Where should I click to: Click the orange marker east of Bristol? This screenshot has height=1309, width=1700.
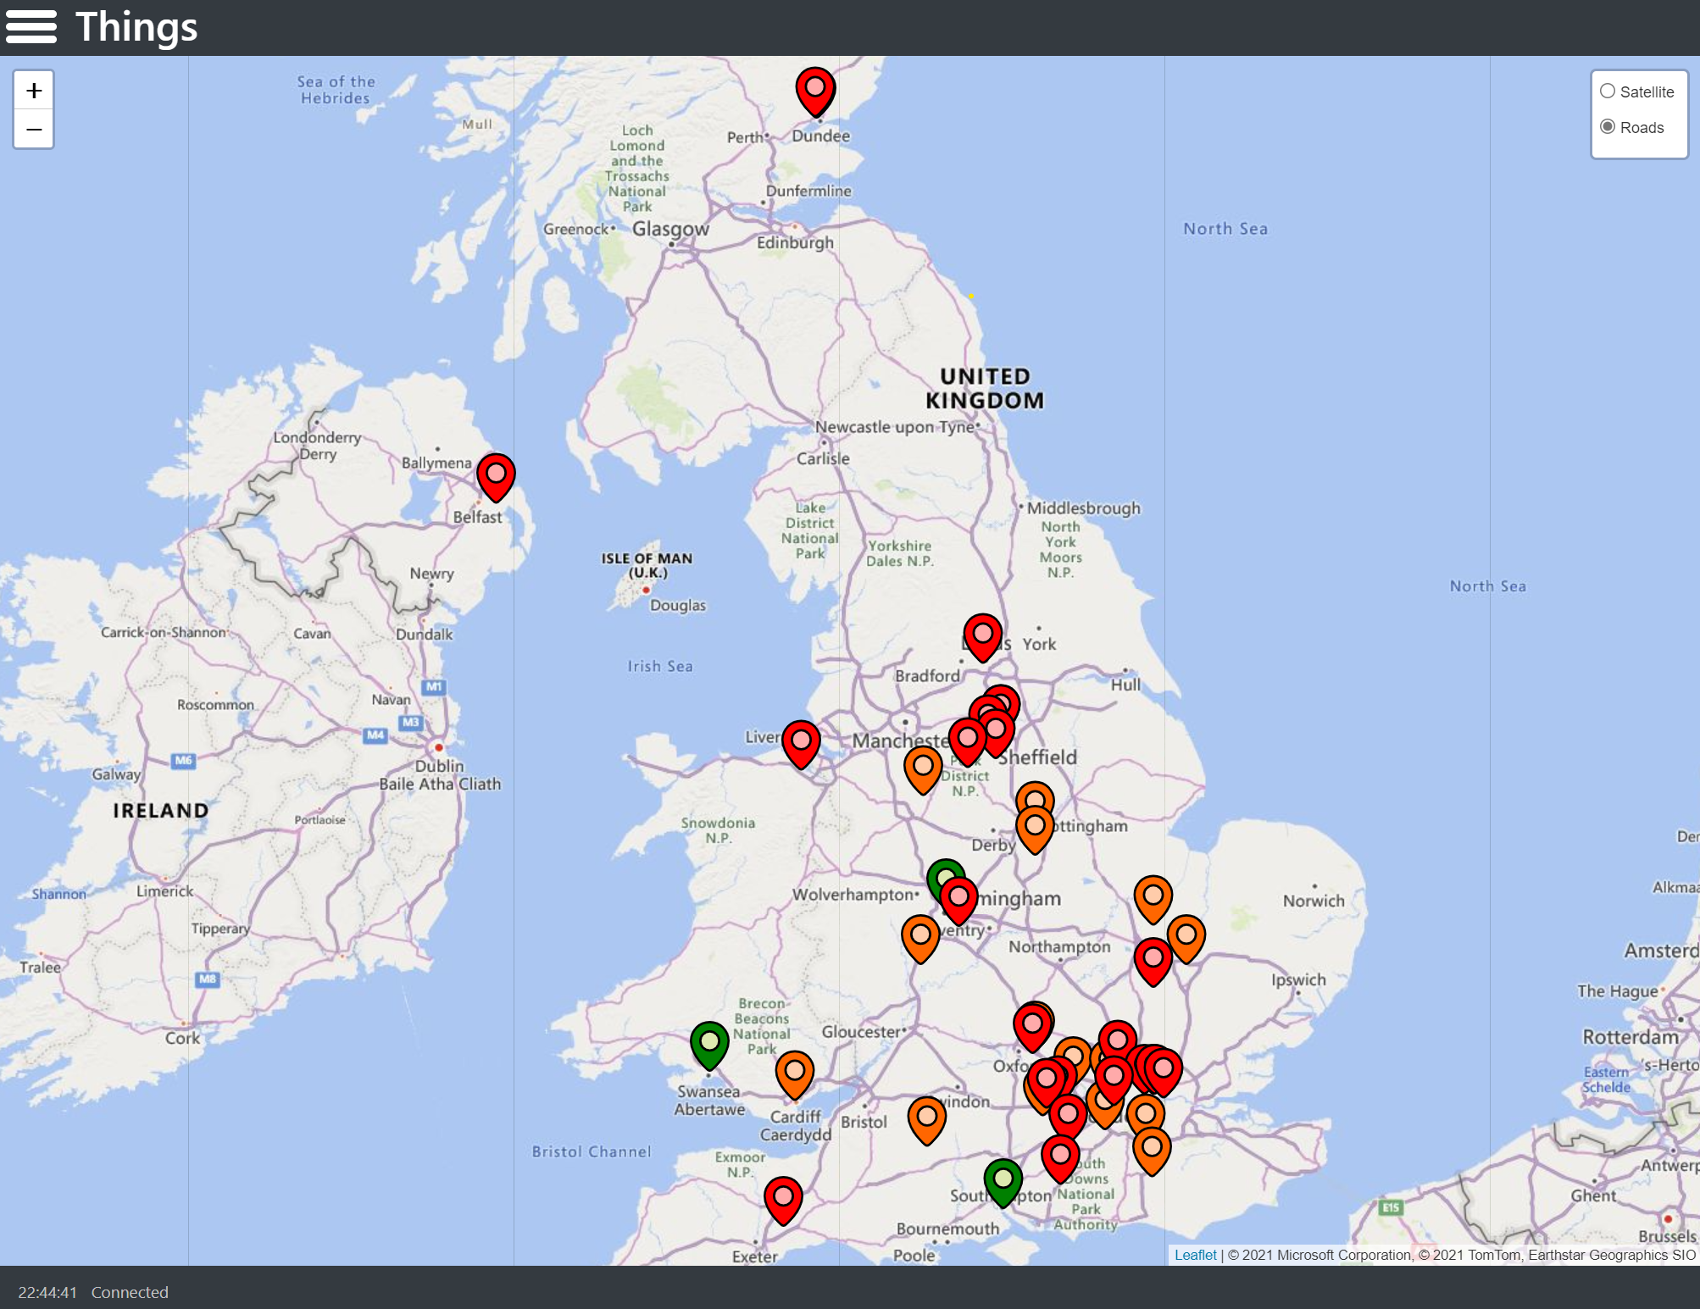pos(927,1118)
